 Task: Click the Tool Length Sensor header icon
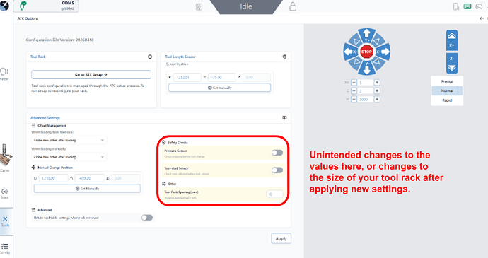pos(284,57)
